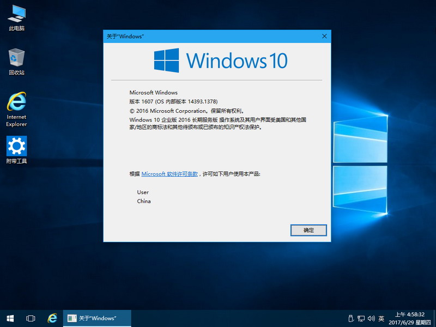Screen dimensions: 436x327
Task: Open the 此电脑 desktop icon
Action: coord(17,18)
